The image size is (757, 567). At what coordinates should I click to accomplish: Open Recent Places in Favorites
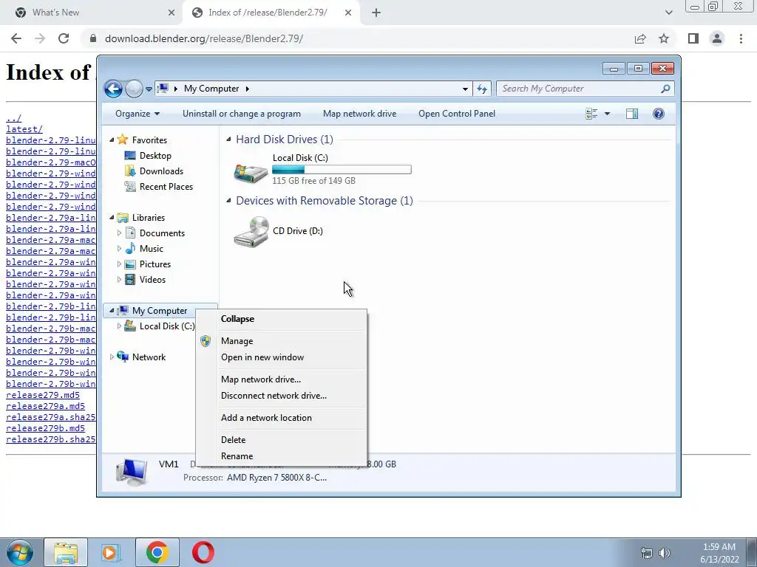tap(166, 187)
